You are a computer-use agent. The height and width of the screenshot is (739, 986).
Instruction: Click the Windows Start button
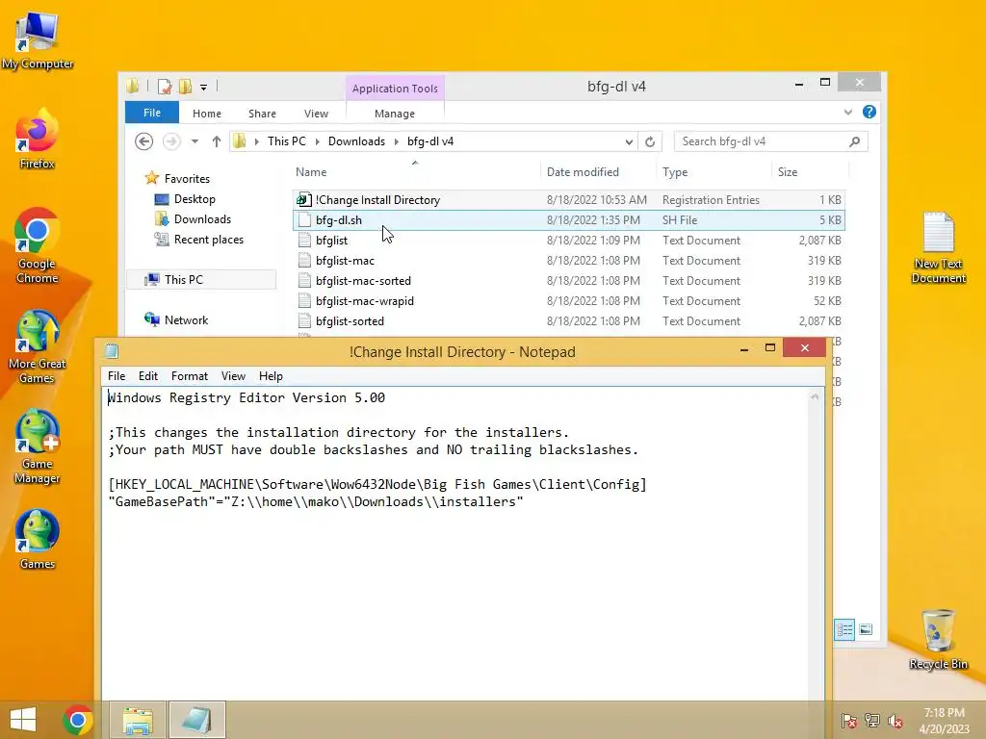pos(23,720)
